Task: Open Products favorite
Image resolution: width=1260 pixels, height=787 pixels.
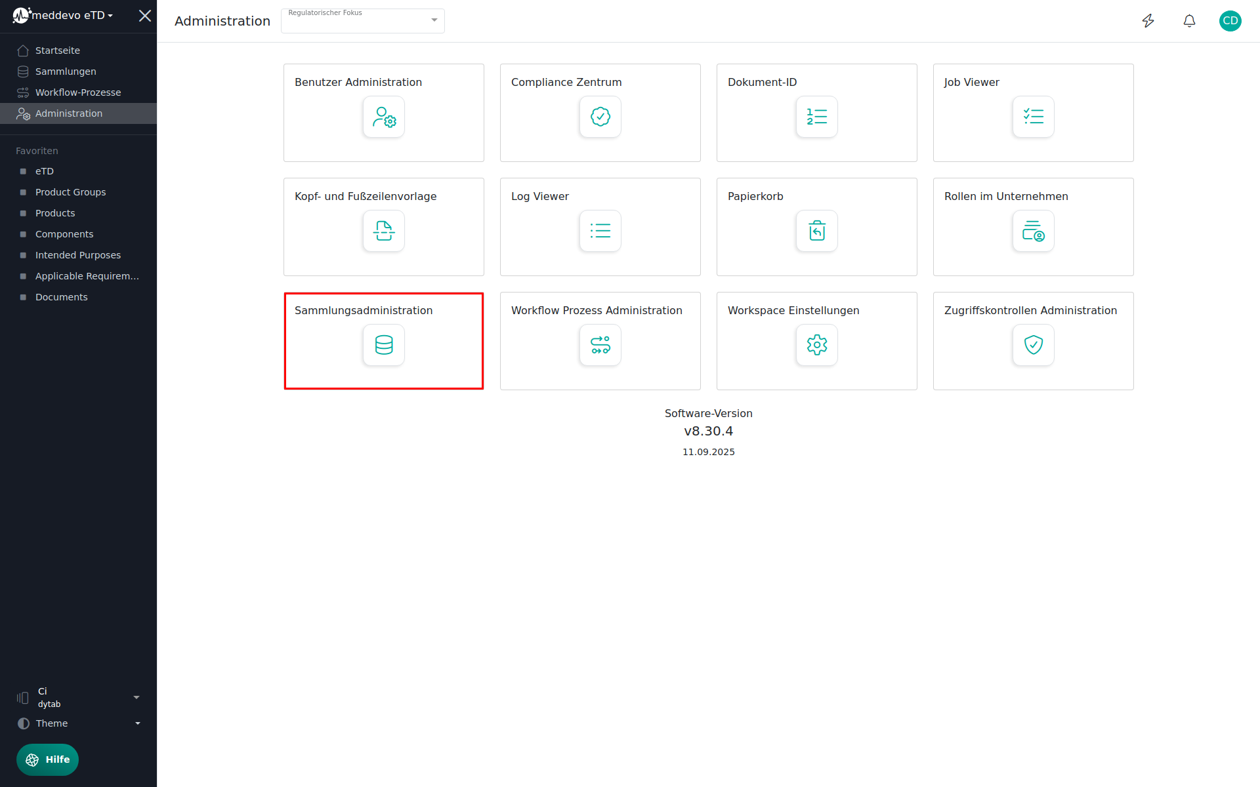Action: tap(79, 213)
